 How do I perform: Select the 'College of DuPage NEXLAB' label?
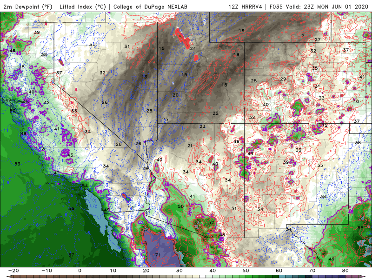point(150,7)
